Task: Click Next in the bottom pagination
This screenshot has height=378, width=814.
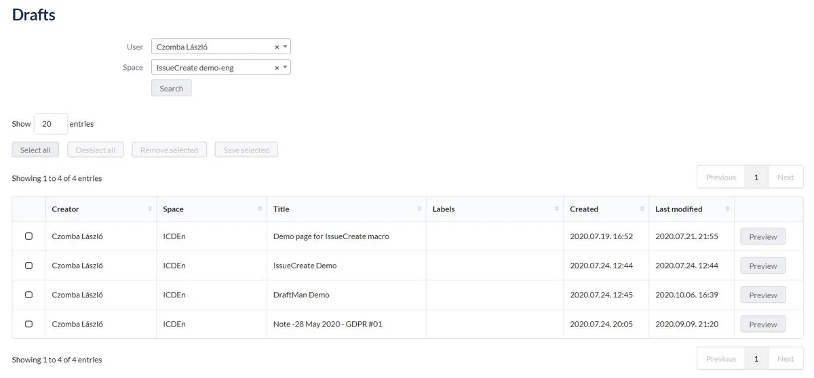Action: [786, 358]
